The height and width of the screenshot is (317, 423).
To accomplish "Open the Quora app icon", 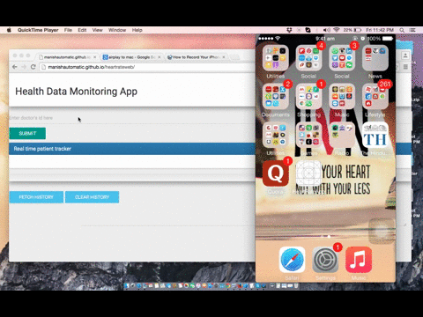I will click(276, 173).
